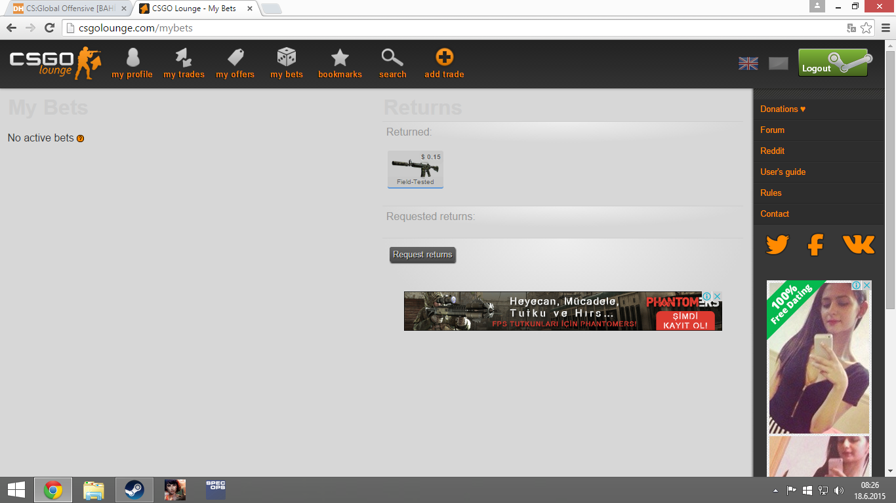Go back with browser back arrow
This screenshot has height=503, width=896.
pos(11,28)
